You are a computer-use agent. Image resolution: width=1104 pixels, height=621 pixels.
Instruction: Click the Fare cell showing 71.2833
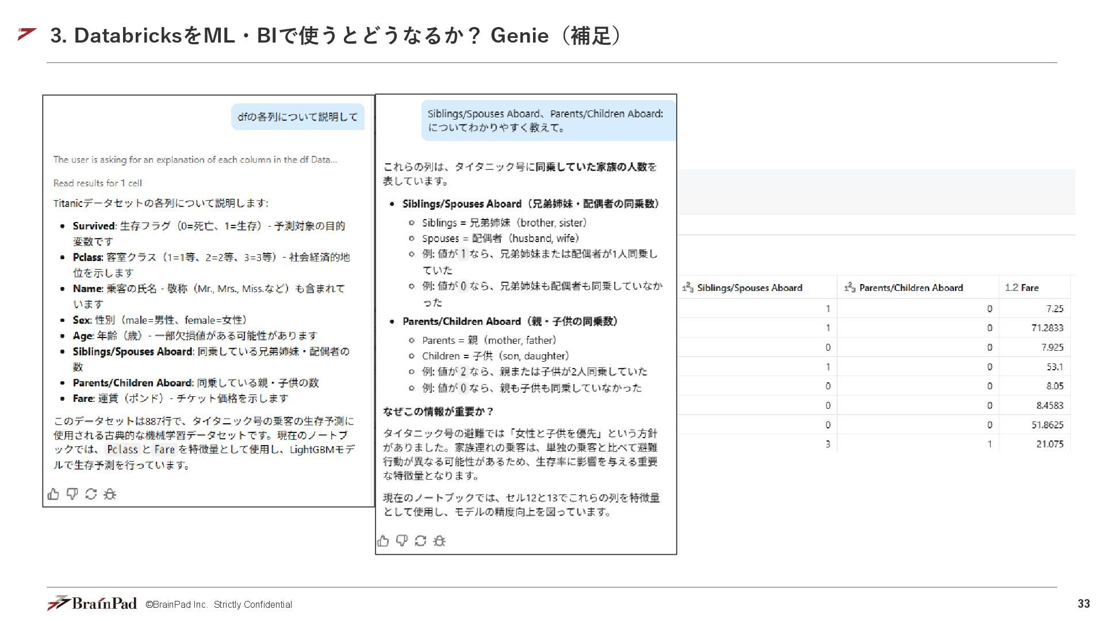[1046, 328]
